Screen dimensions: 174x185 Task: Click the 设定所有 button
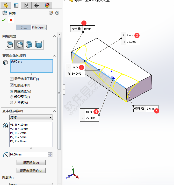(x=31, y=163)
